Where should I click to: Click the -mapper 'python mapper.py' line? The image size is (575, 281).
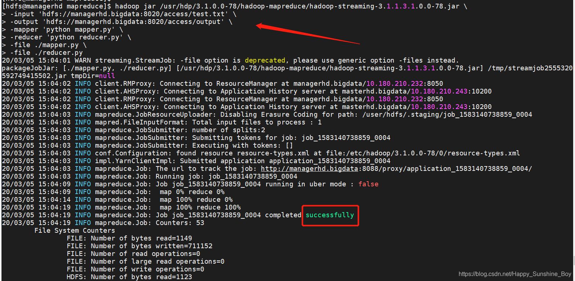pos(63,29)
